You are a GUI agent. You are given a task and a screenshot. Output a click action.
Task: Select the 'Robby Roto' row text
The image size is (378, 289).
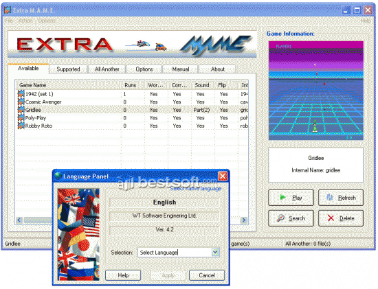(x=38, y=126)
